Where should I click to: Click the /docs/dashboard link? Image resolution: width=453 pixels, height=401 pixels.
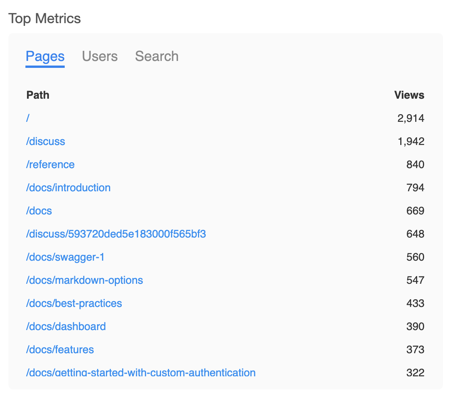point(66,327)
